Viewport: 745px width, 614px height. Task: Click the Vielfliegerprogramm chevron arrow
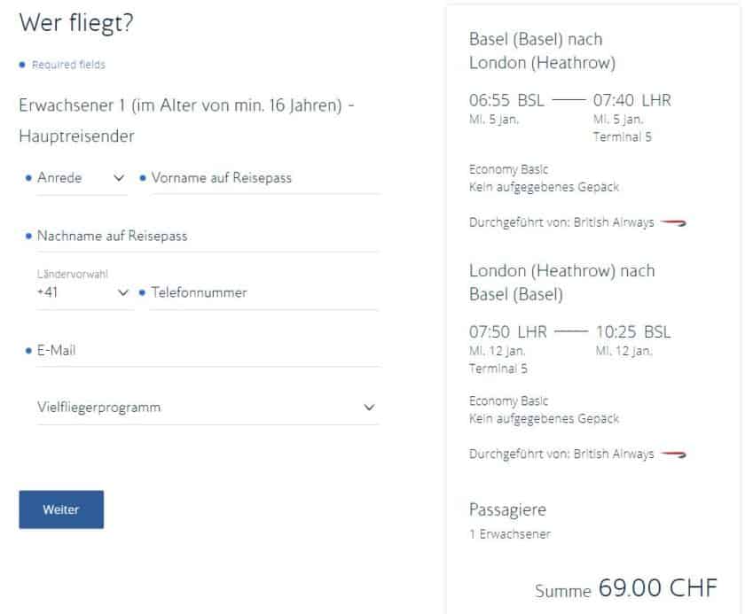(372, 406)
